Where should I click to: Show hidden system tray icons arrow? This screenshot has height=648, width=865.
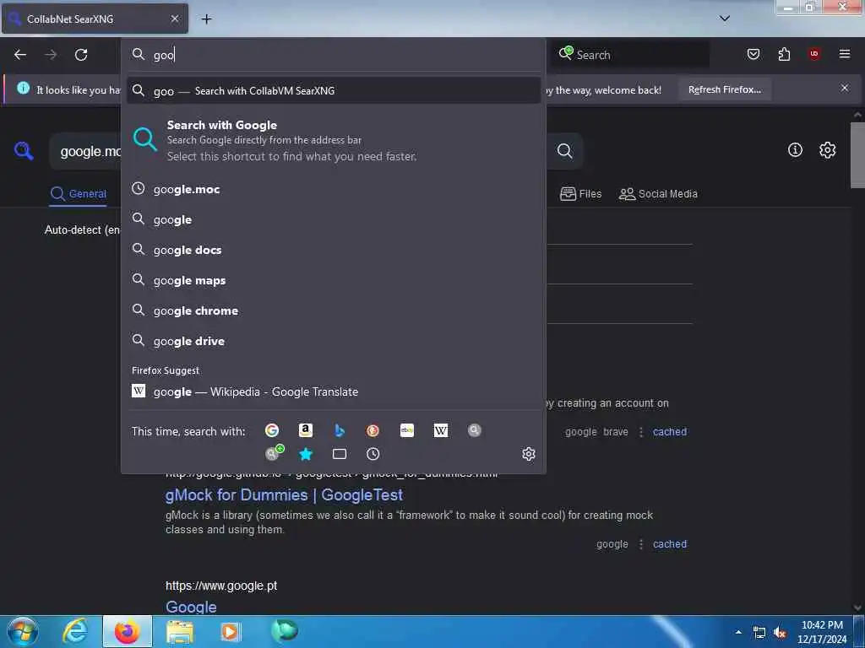[738, 632]
